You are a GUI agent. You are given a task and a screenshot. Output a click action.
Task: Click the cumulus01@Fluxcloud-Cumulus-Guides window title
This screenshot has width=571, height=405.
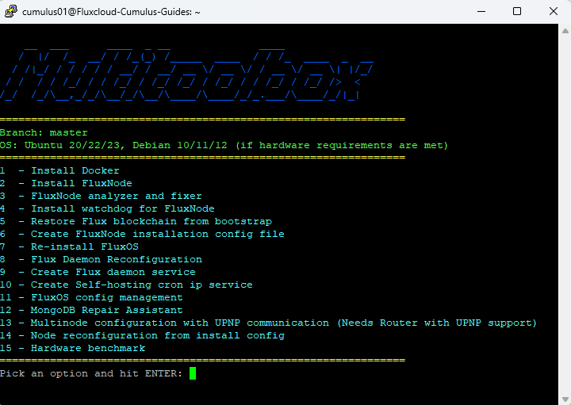(x=111, y=12)
